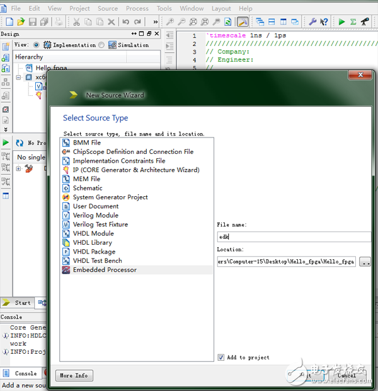Select the Simulation view radio button
This screenshot has width=378, height=391.
(103, 45)
